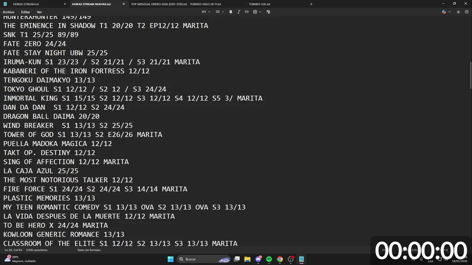Open Spotify from the taskbar
472x265 pixels.
tap(269, 259)
